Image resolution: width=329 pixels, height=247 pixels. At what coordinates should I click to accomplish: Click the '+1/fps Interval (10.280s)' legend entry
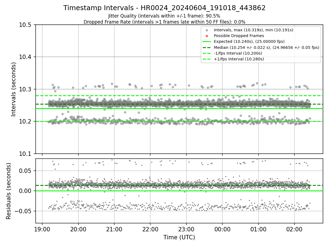239,59
